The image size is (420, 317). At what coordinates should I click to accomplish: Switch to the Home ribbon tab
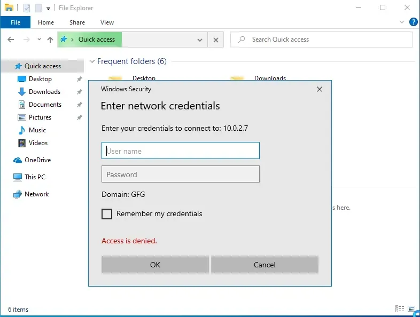pos(46,22)
